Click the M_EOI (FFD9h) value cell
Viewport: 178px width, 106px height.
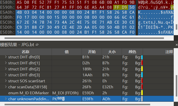coord(66,93)
